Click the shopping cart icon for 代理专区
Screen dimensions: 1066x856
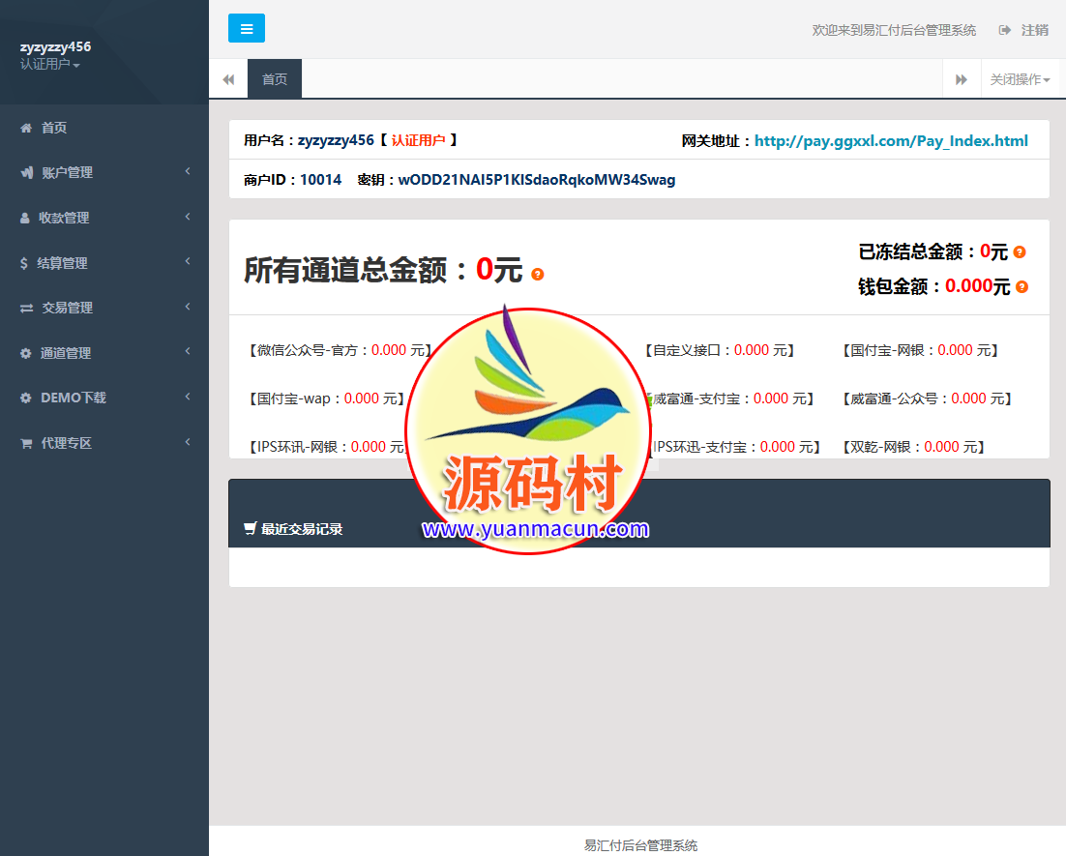click(26, 443)
